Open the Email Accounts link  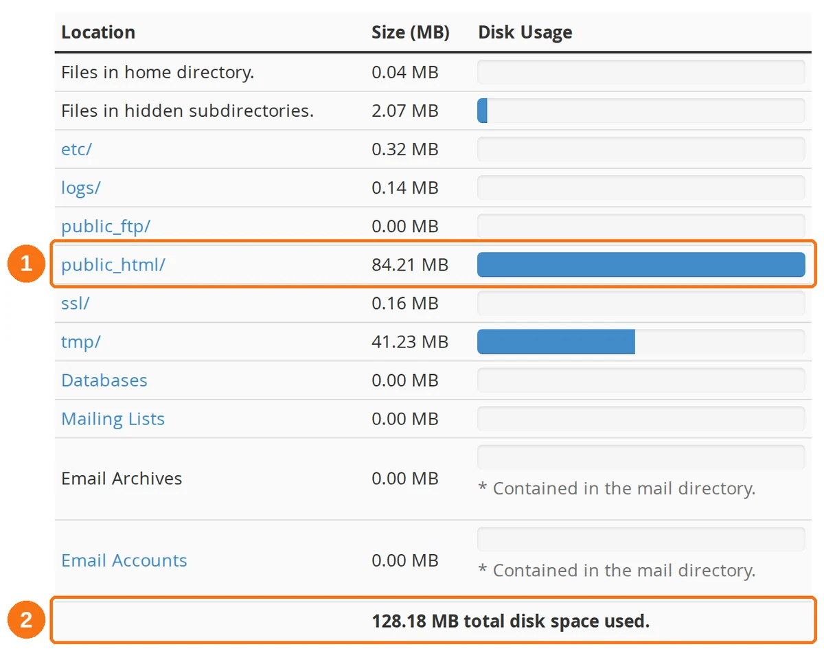124,560
